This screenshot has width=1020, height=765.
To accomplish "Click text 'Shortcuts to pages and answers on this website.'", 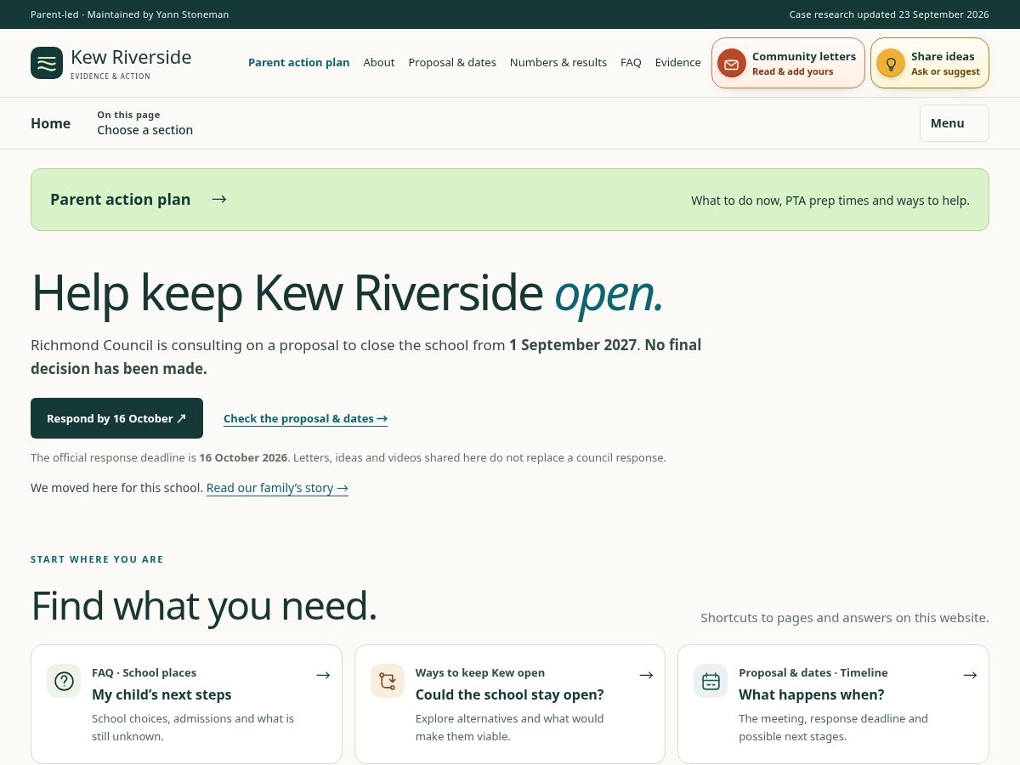I will [845, 618].
